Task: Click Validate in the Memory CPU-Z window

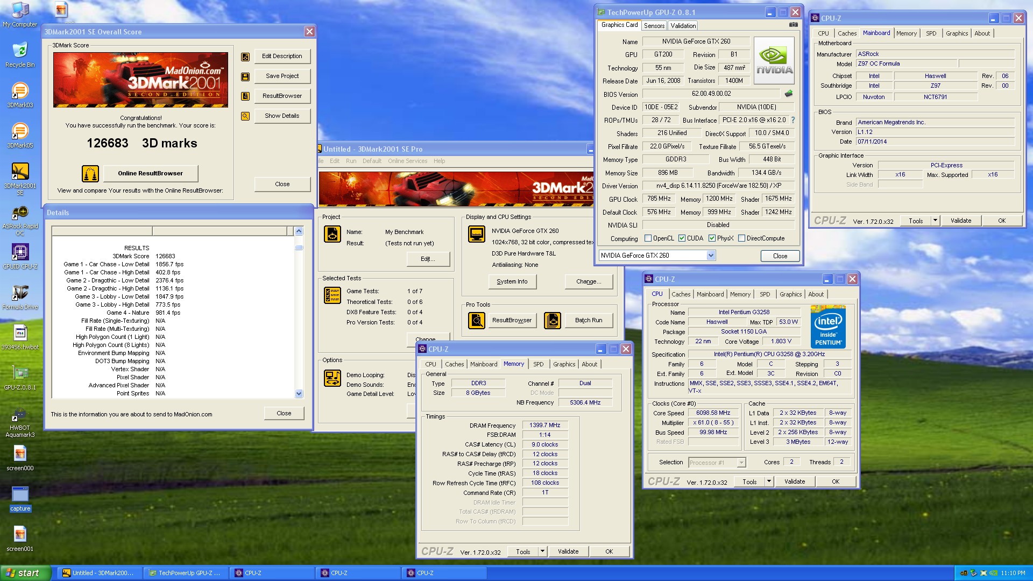Action: 568,551
